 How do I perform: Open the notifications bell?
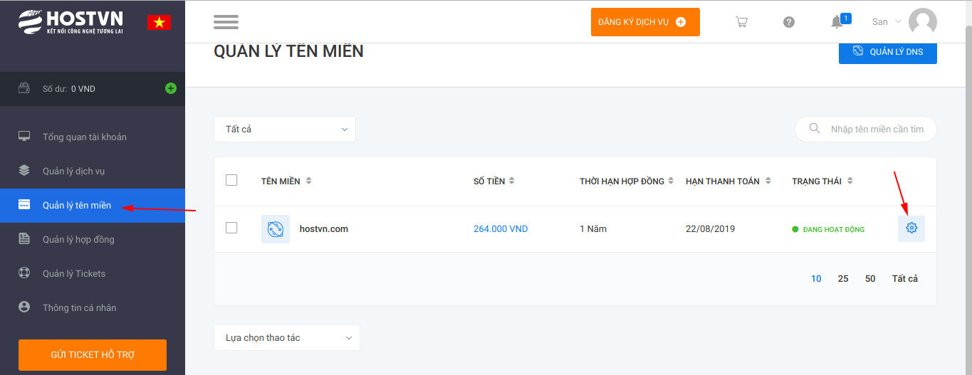click(837, 22)
